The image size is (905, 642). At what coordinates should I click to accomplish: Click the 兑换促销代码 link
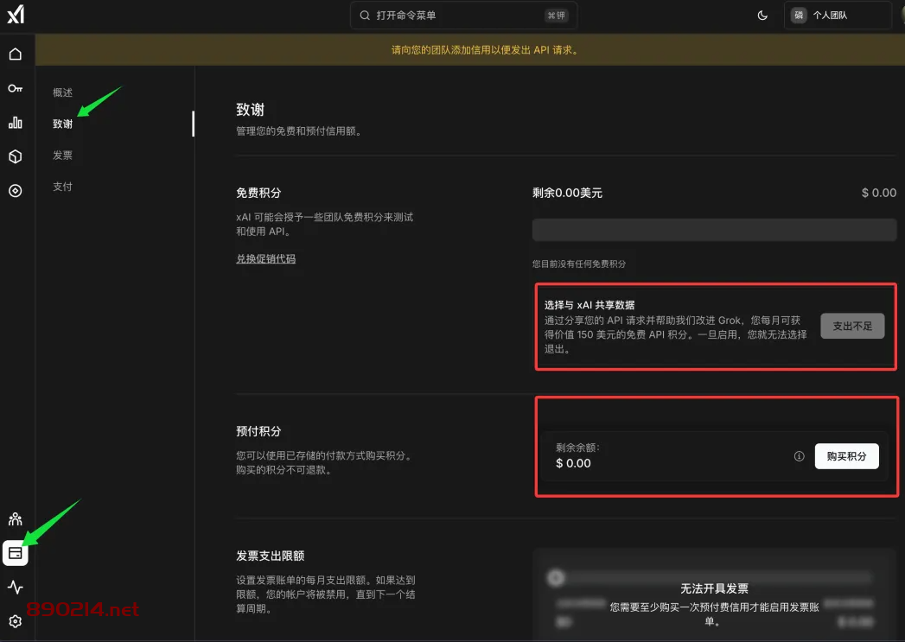pyautogui.click(x=266, y=258)
